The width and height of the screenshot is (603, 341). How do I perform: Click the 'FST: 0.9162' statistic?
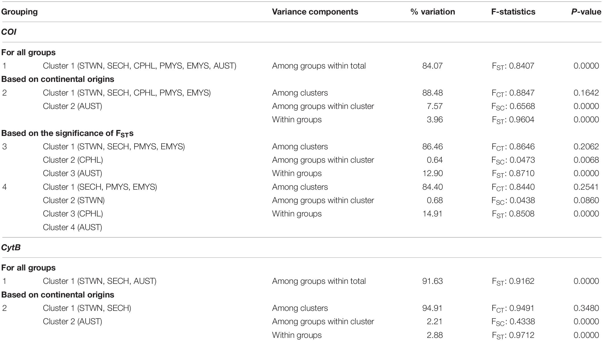(x=513, y=282)
